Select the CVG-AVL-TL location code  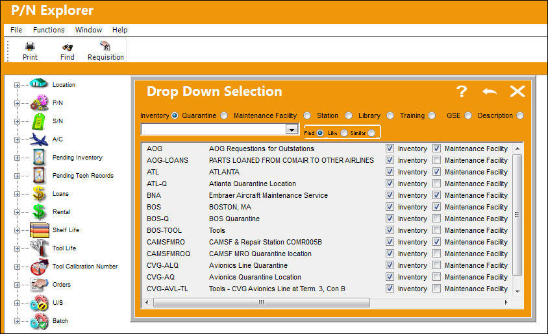click(x=168, y=289)
